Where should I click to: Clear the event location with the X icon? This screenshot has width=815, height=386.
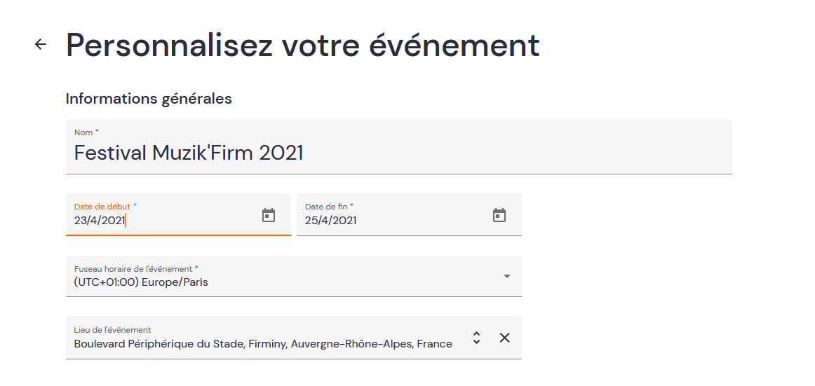(504, 338)
